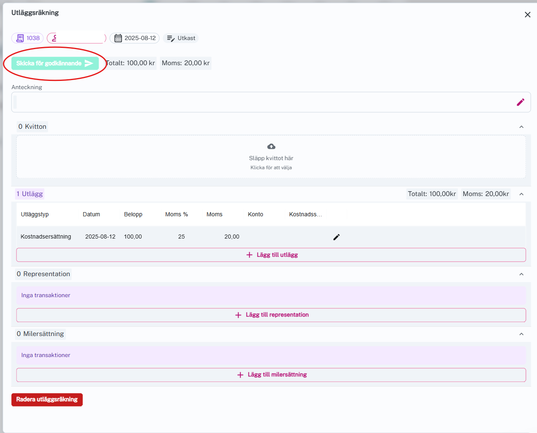Click the Utkast draft status icon
The height and width of the screenshot is (433, 537).
(170, 38)
